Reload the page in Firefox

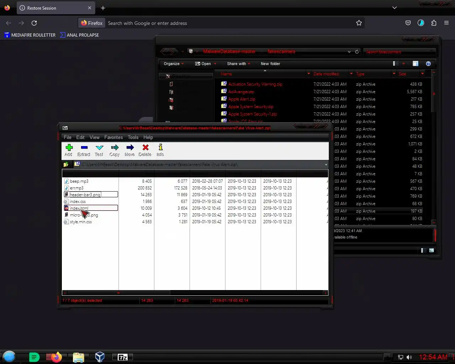34,23
